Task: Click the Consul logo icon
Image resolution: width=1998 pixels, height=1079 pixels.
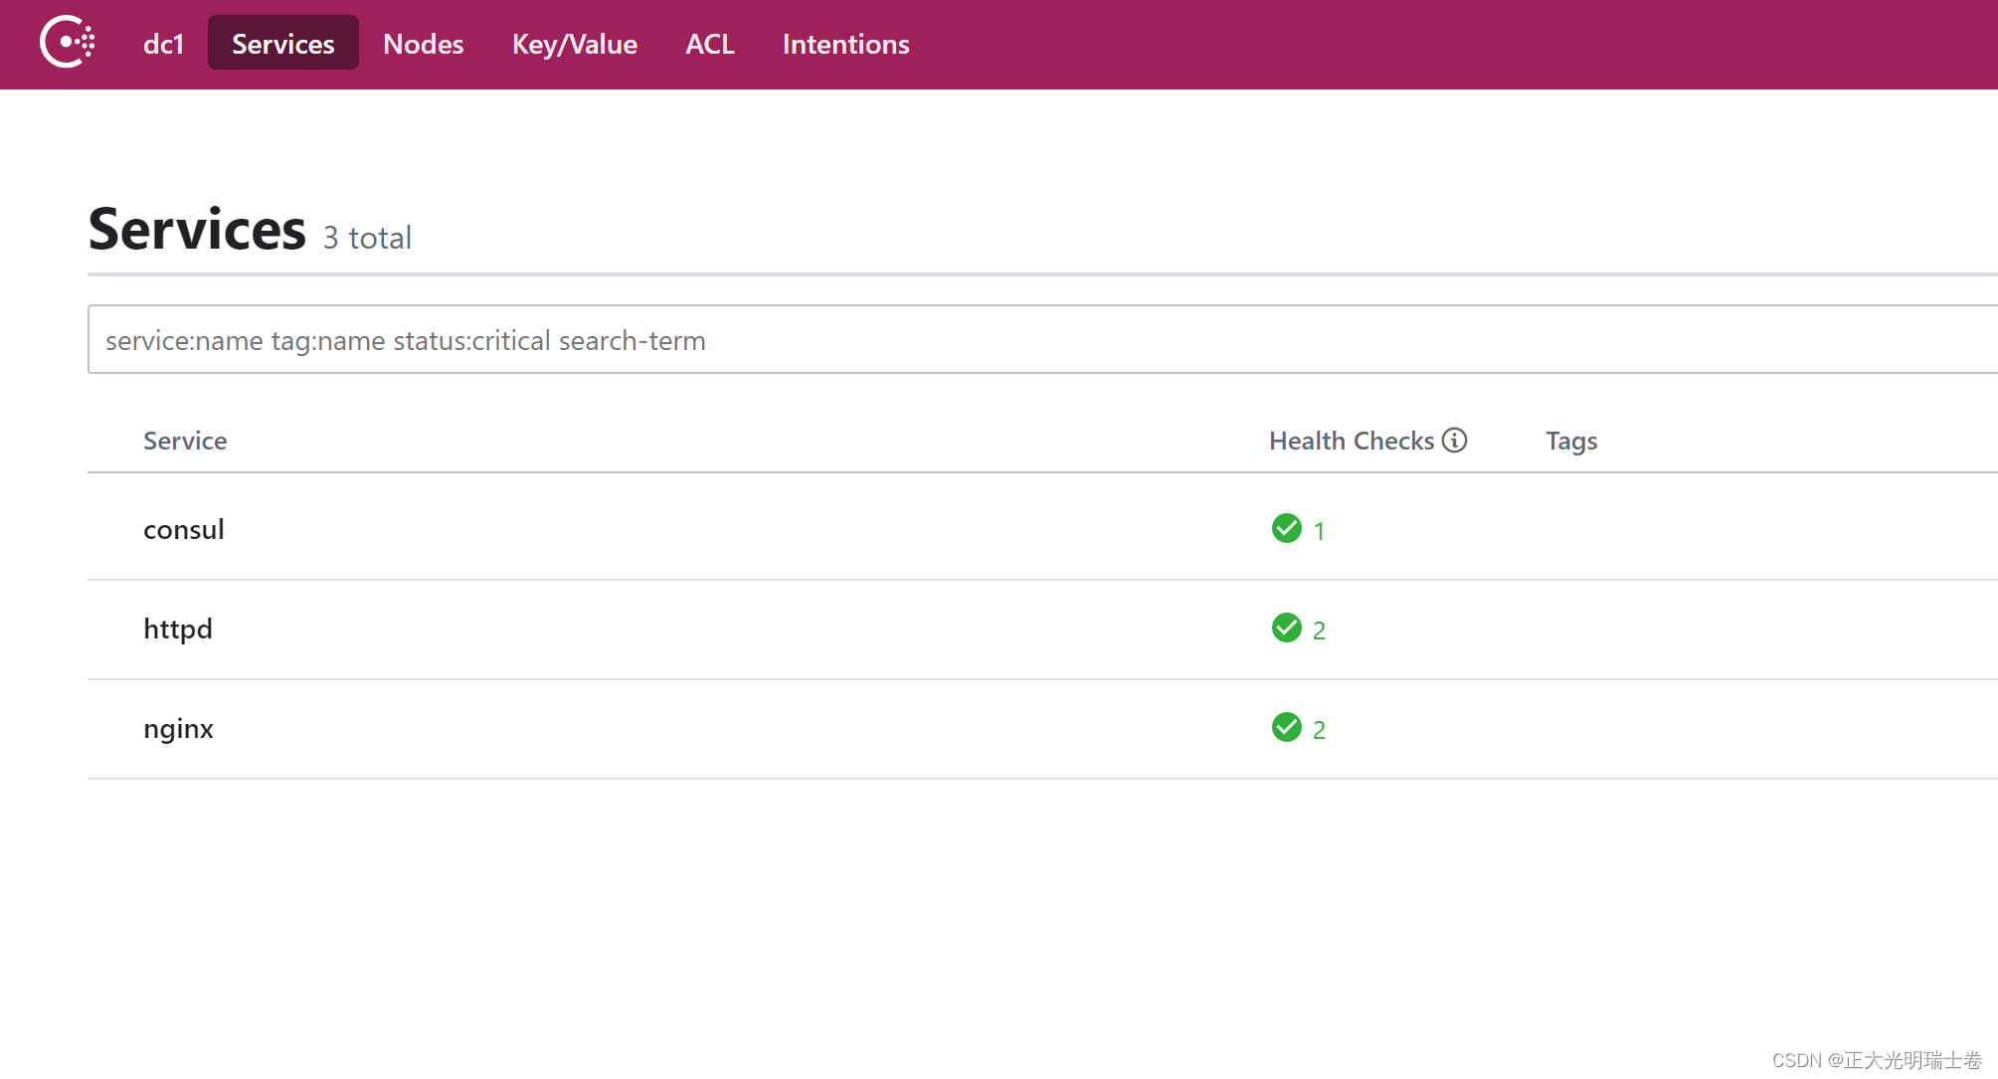Action: (66, 43)
